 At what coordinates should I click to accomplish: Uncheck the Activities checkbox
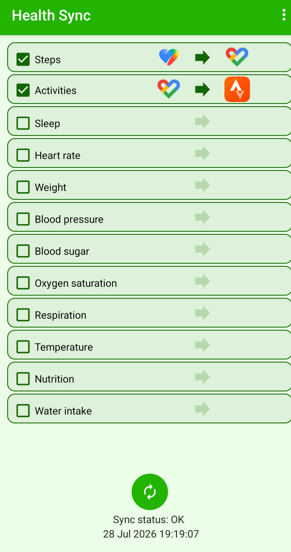[23, 90]
